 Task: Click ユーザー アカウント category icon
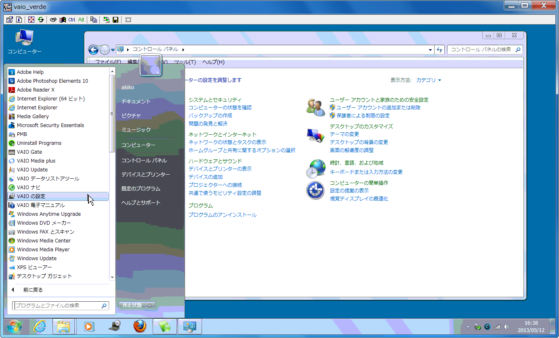click(x=315, y=108)
